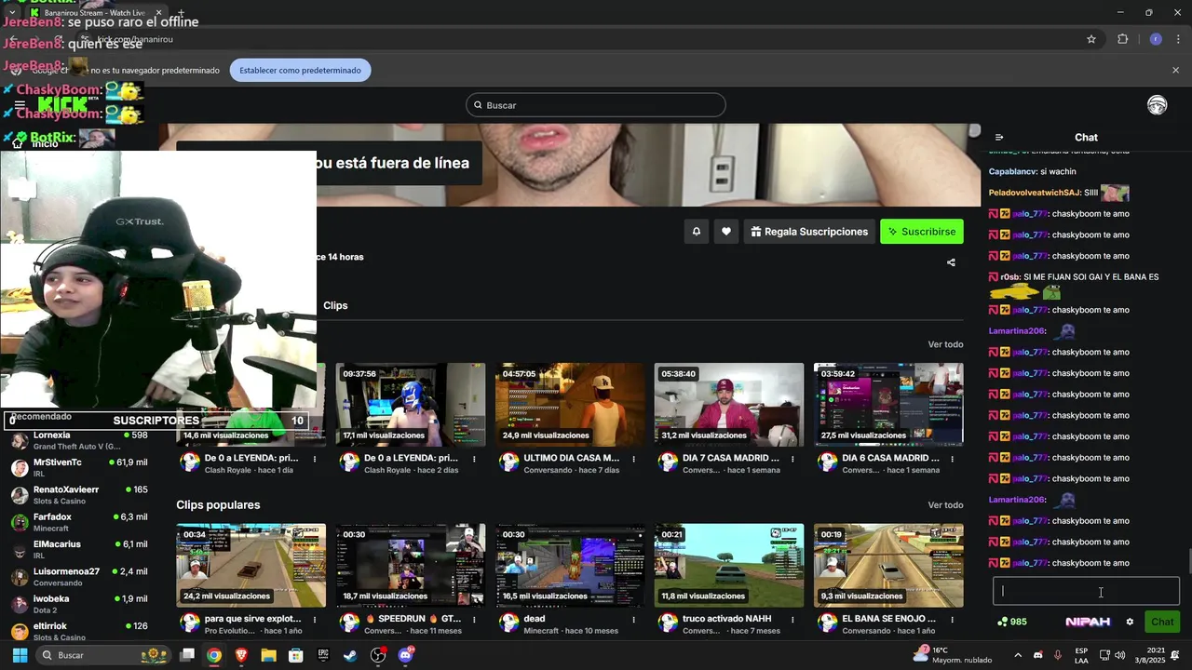Click 'Ver todo' for recent videos

[945, 344]
